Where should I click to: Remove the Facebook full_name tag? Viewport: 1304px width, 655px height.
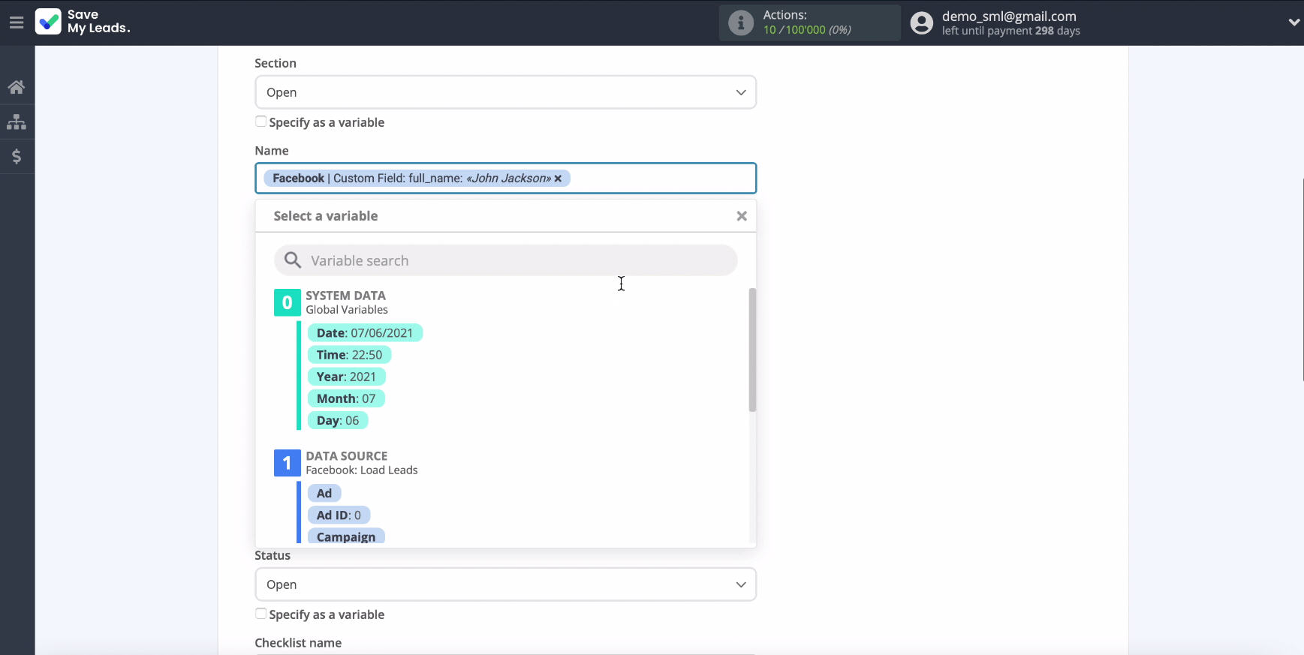pyautogui.click(x=558, y=179)
